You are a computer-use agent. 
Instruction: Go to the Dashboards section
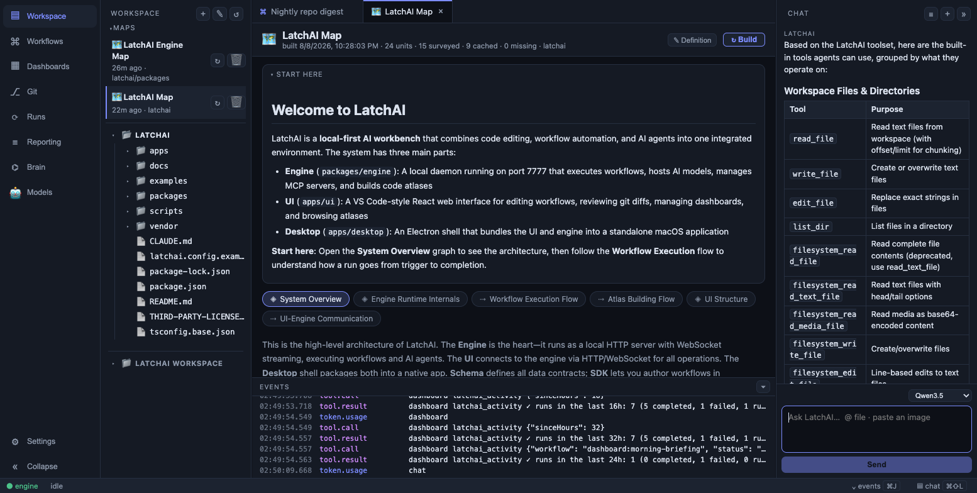point(50,66)
